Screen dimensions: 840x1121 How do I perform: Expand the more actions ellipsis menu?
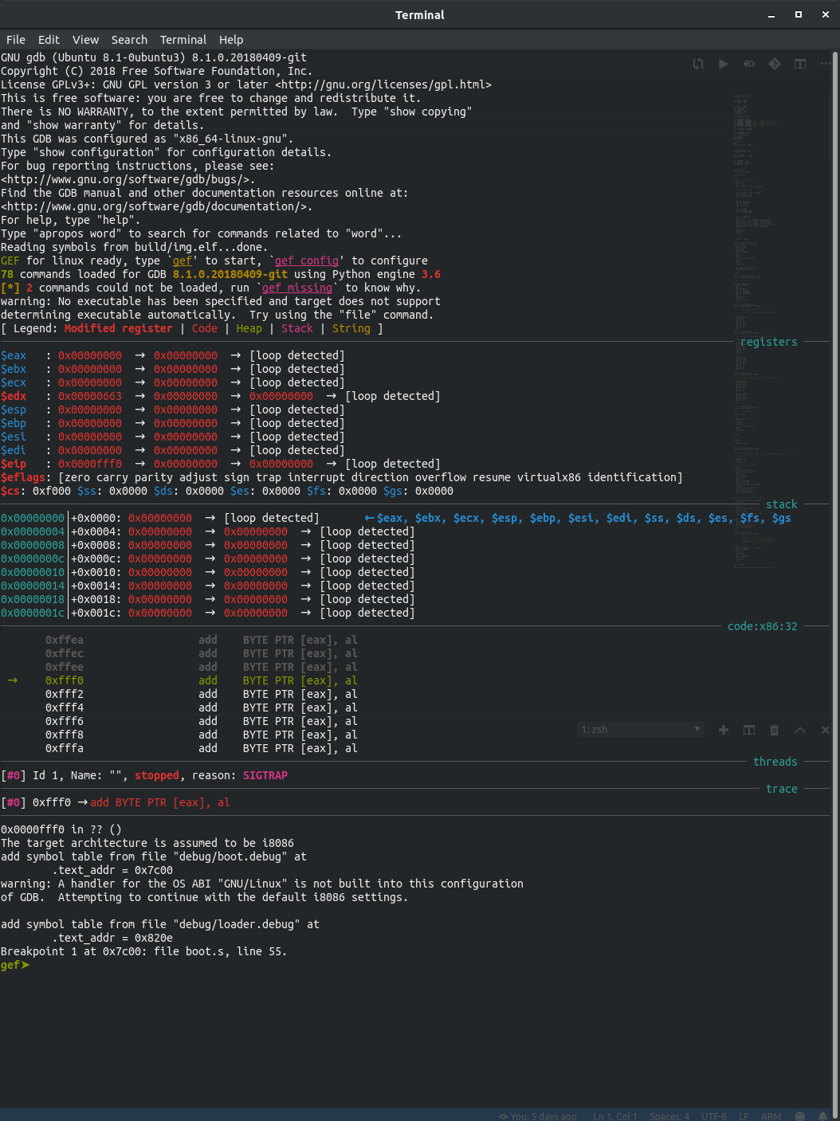(826, 64)
